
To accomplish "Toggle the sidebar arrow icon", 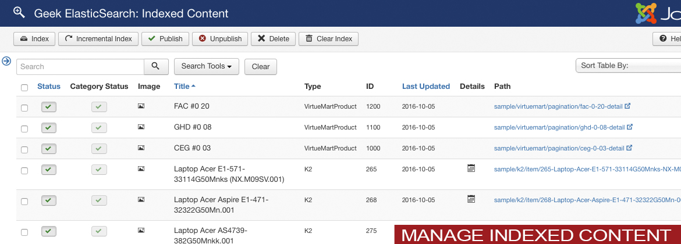I will click(x=7, y=60).
